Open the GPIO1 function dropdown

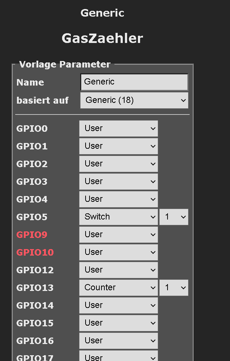click(x=118, y=146)
